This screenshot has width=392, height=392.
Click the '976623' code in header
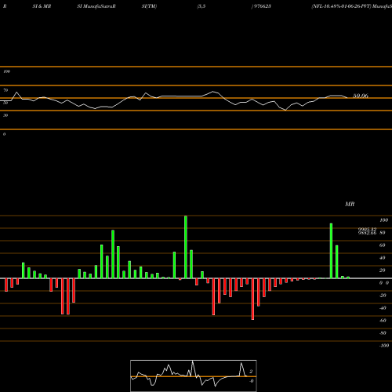(262, 6)
